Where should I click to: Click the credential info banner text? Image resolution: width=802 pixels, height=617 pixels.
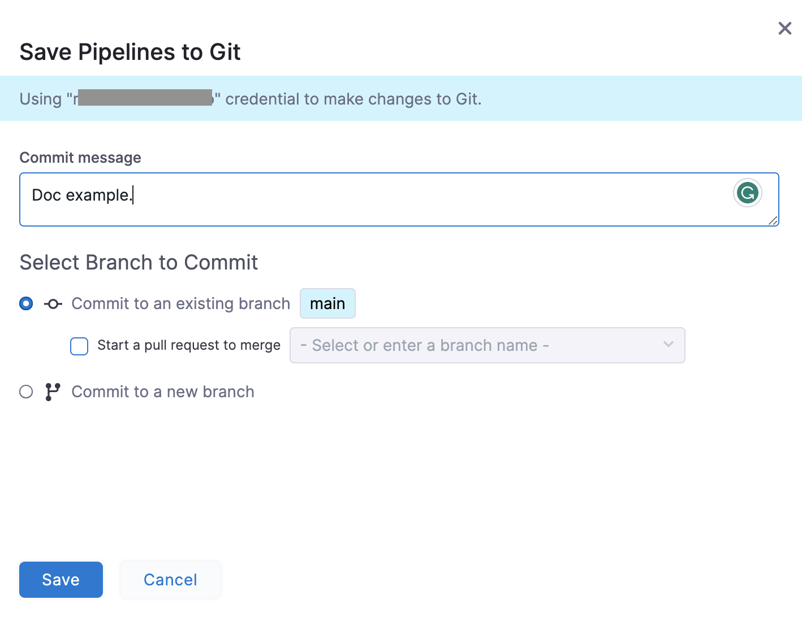click(x=353, y=99)
